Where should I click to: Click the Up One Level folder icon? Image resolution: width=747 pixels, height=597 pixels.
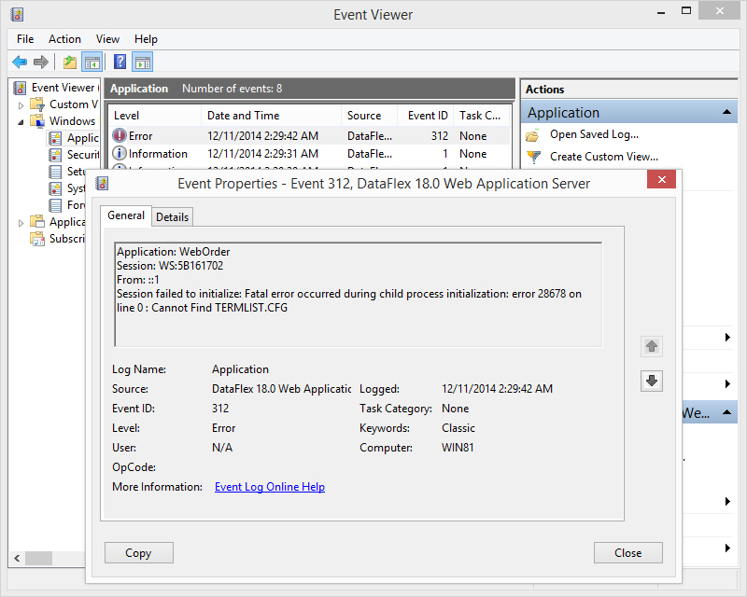70,62
